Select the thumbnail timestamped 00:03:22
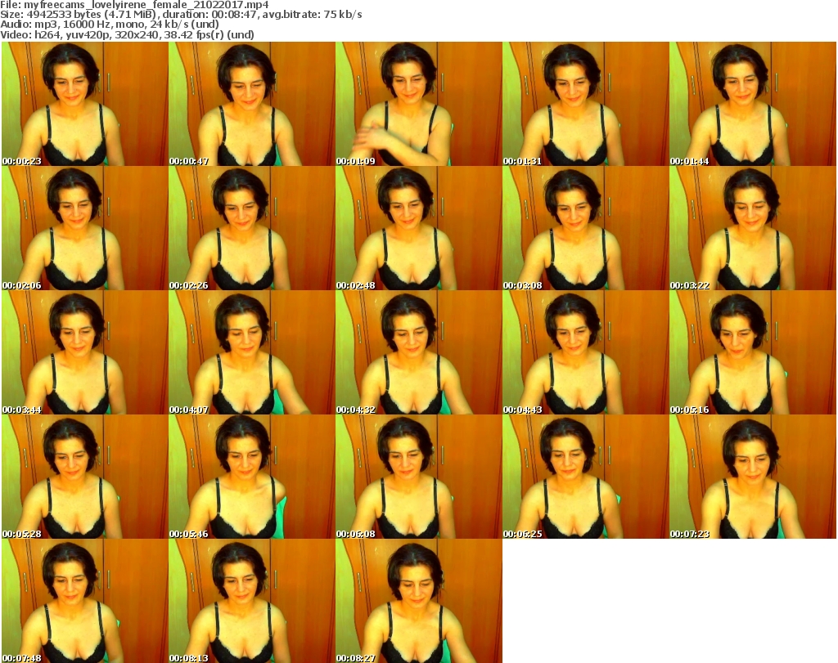Screen dimensions: 838x663 [x=753, y=228]
